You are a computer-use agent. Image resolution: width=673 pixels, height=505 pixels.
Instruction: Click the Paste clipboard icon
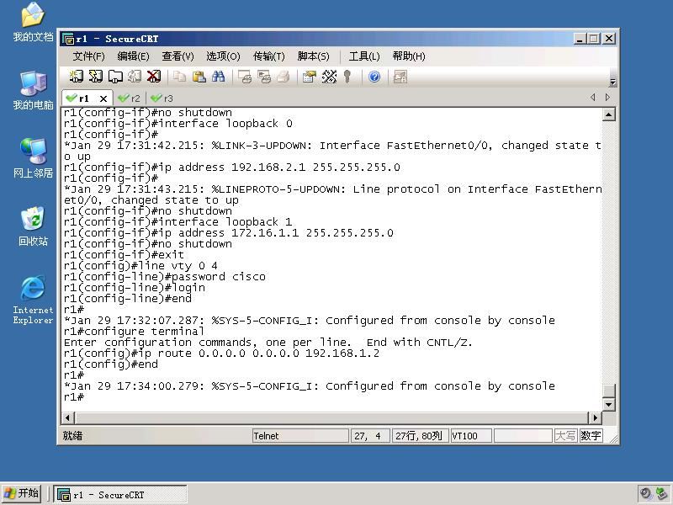[199, 77]
